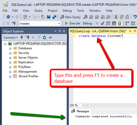Screen dimensions: 137x125
Task: Click Execute to run the query
Action: pyautogui.click(x=73, y=23)
